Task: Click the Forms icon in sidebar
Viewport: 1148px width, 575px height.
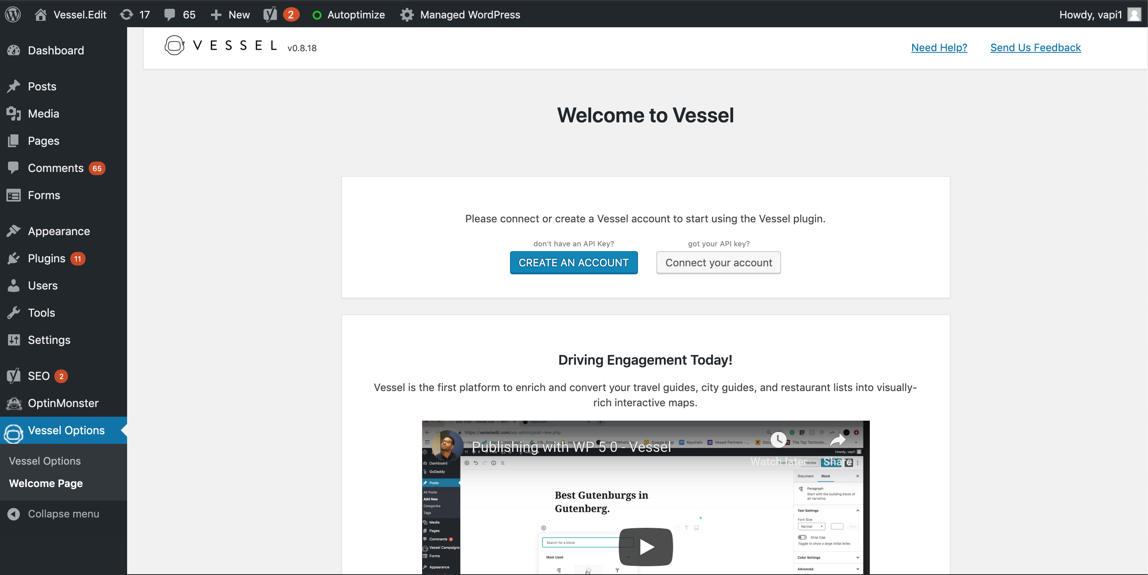Action: (13, 195)
